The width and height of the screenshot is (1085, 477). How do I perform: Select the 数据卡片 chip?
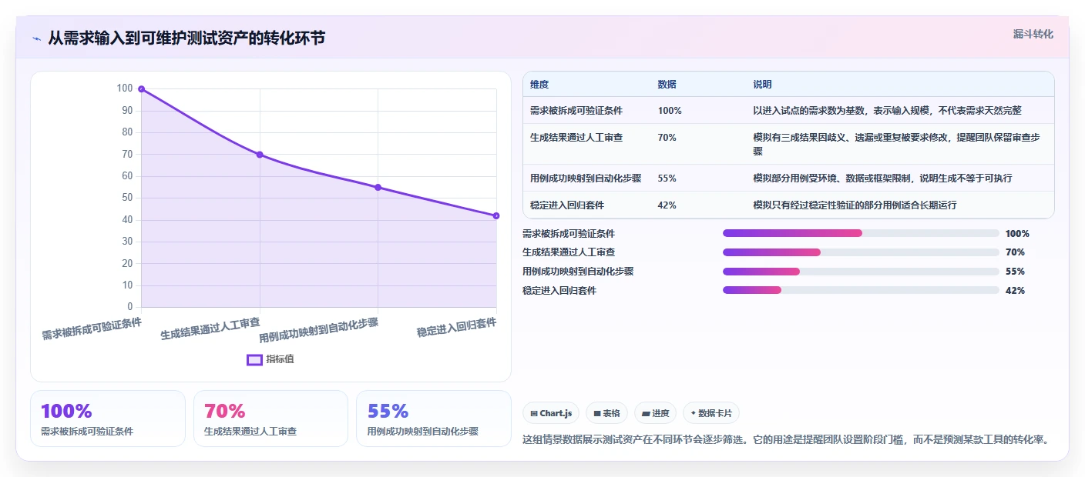click(x=711, y=413)
